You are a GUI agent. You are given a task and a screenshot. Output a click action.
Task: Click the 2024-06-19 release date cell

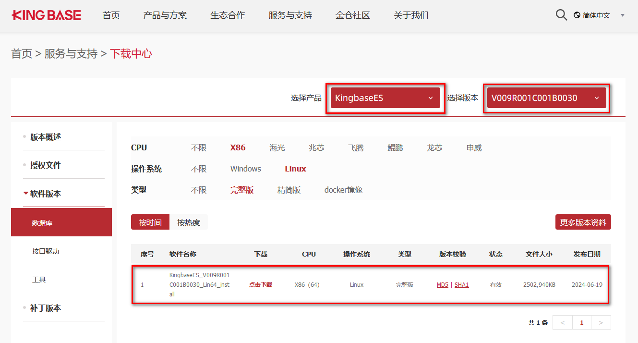[587, 285]
